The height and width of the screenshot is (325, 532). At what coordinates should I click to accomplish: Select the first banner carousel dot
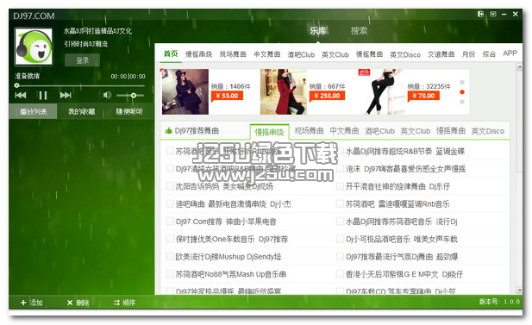pos(462,82)
